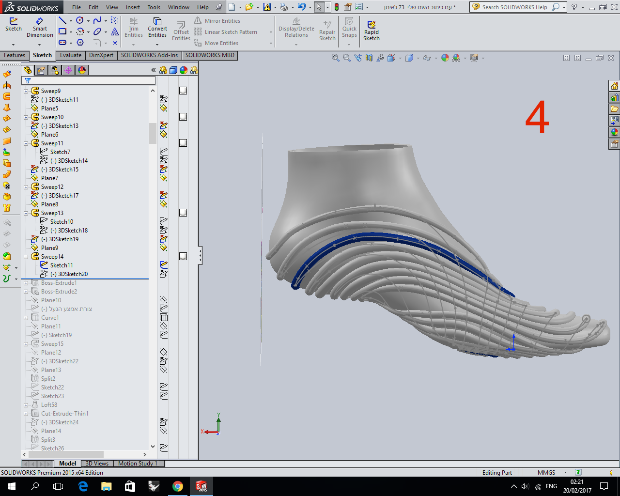The width and height of the screenshot is (620, 496).
Task: Click the Previous View icon
Action: pyautogui.click(x=357, y=58)
